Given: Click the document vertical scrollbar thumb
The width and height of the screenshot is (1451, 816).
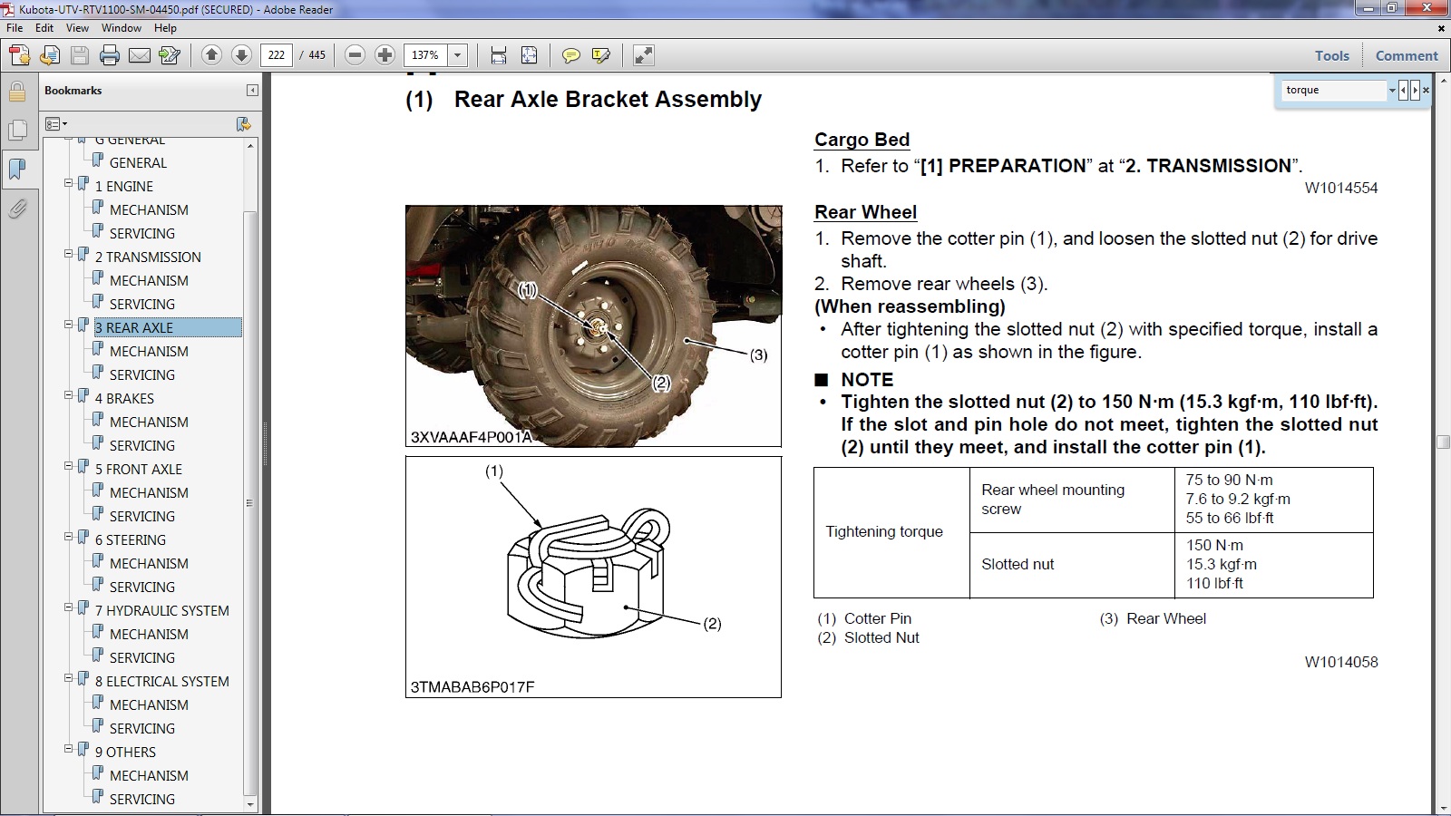Looking at the screenshot, I should [1443, 442].
